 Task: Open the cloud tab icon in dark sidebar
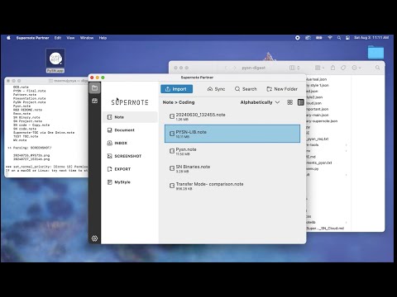[94, 101]
